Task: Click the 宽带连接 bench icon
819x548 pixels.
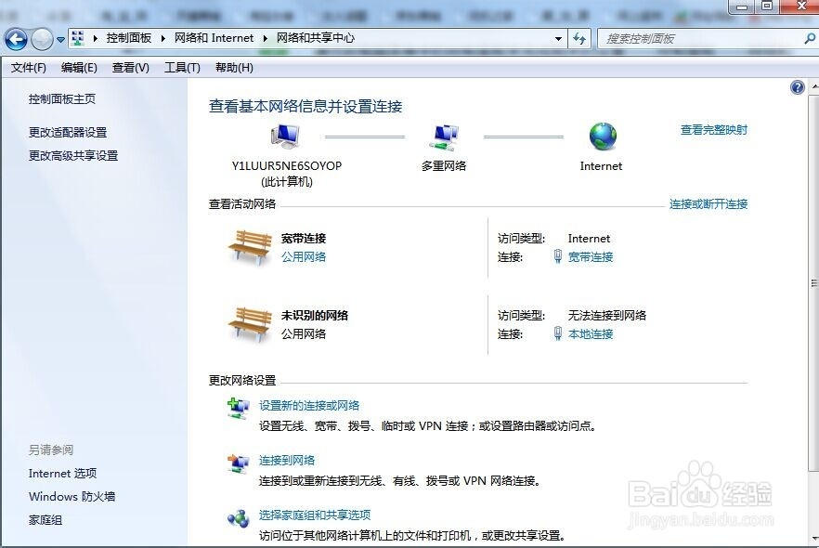Action: (249, 247)
